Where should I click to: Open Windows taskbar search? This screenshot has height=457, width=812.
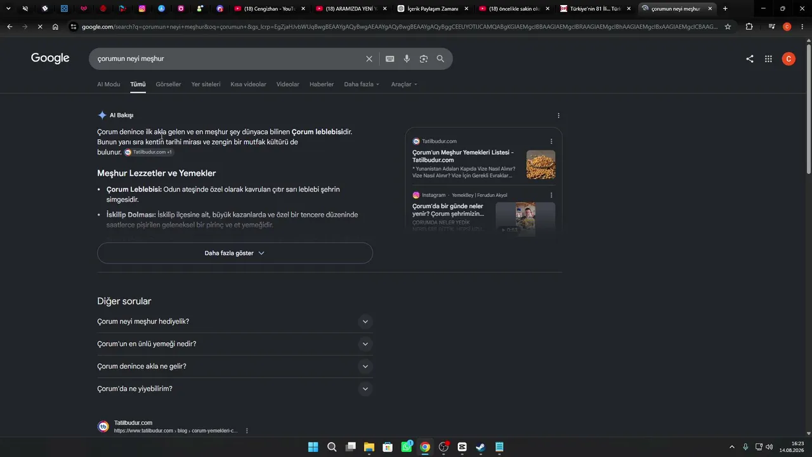[332, 447]
